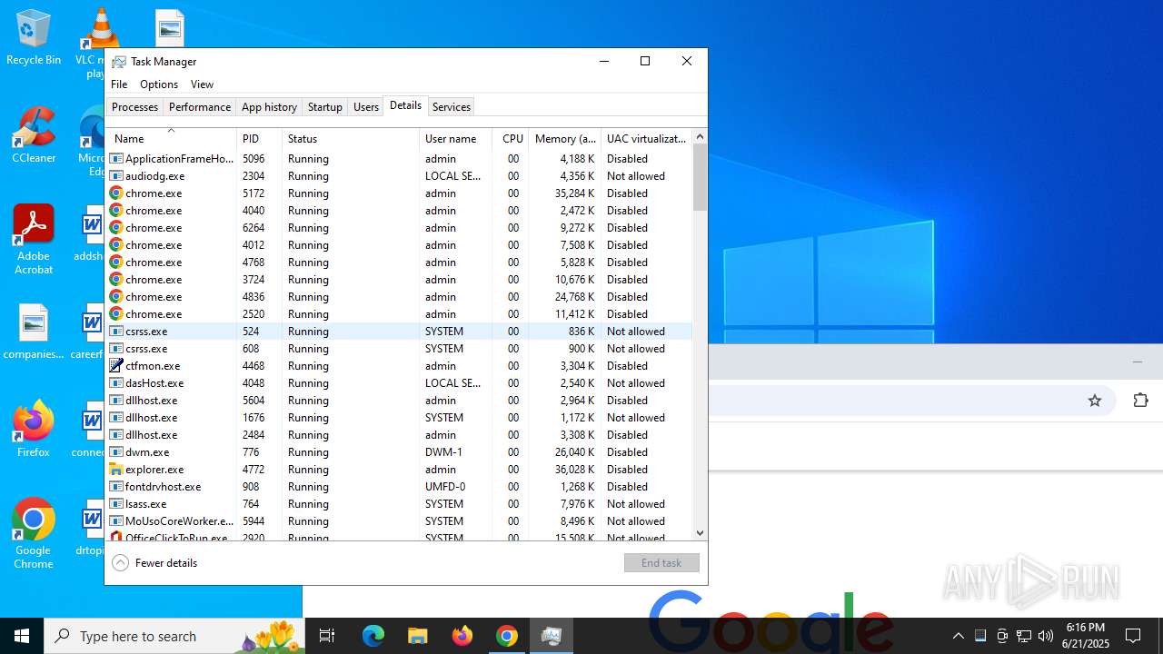Screen dimensions: 1163x654
Task: Select the fontdrvhost.exe process row
Action: (399, 487)
